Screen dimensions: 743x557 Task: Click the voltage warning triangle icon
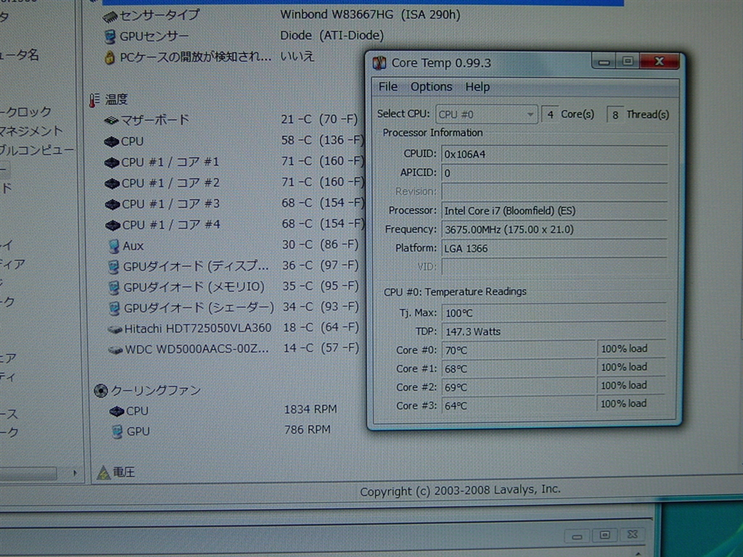[103, 473]
